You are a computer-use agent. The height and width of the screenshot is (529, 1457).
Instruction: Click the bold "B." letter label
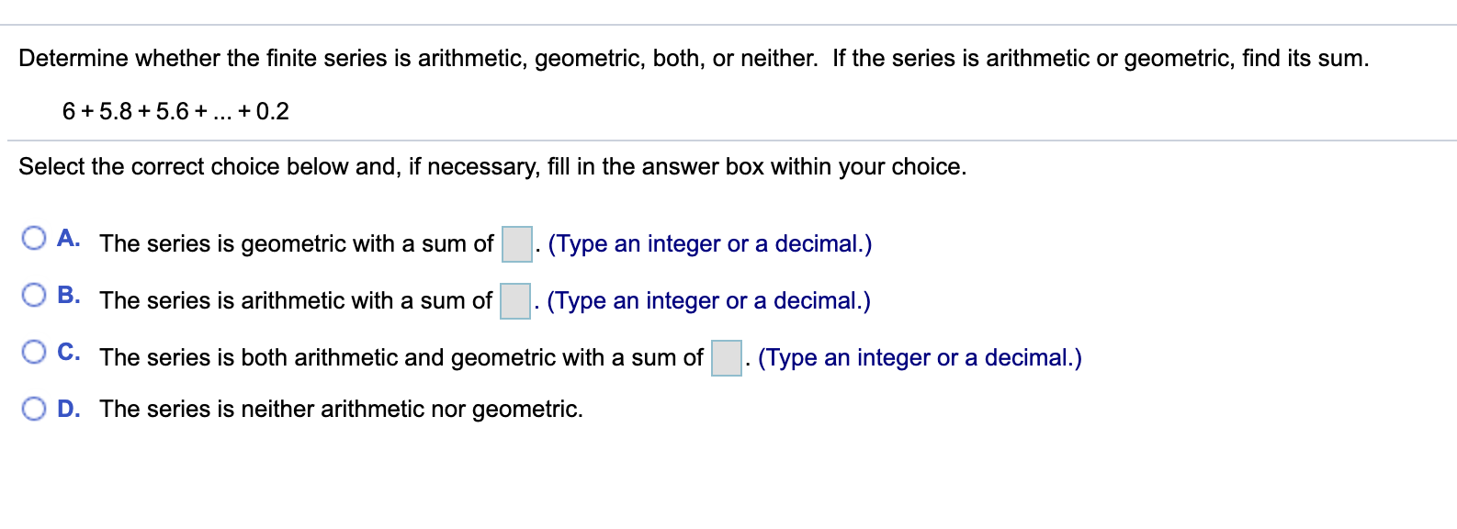pyautogui.click(x=68, y=296)
